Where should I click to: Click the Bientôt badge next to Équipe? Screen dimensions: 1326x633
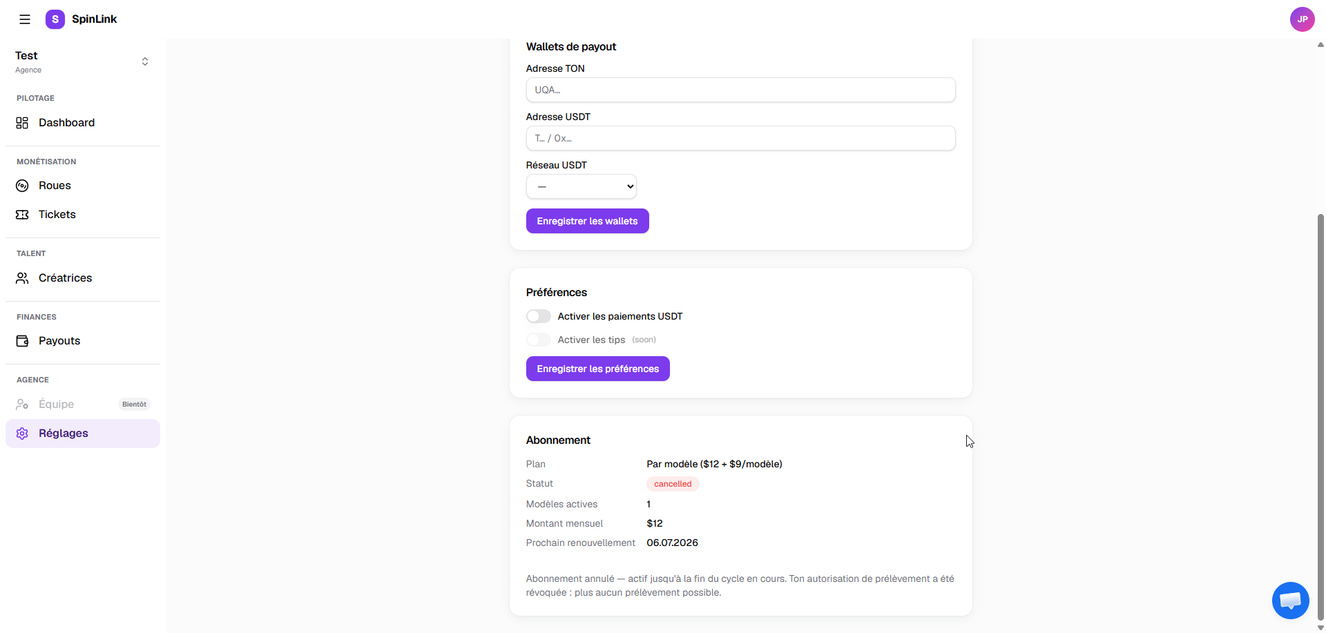click(x=134, y=405)
